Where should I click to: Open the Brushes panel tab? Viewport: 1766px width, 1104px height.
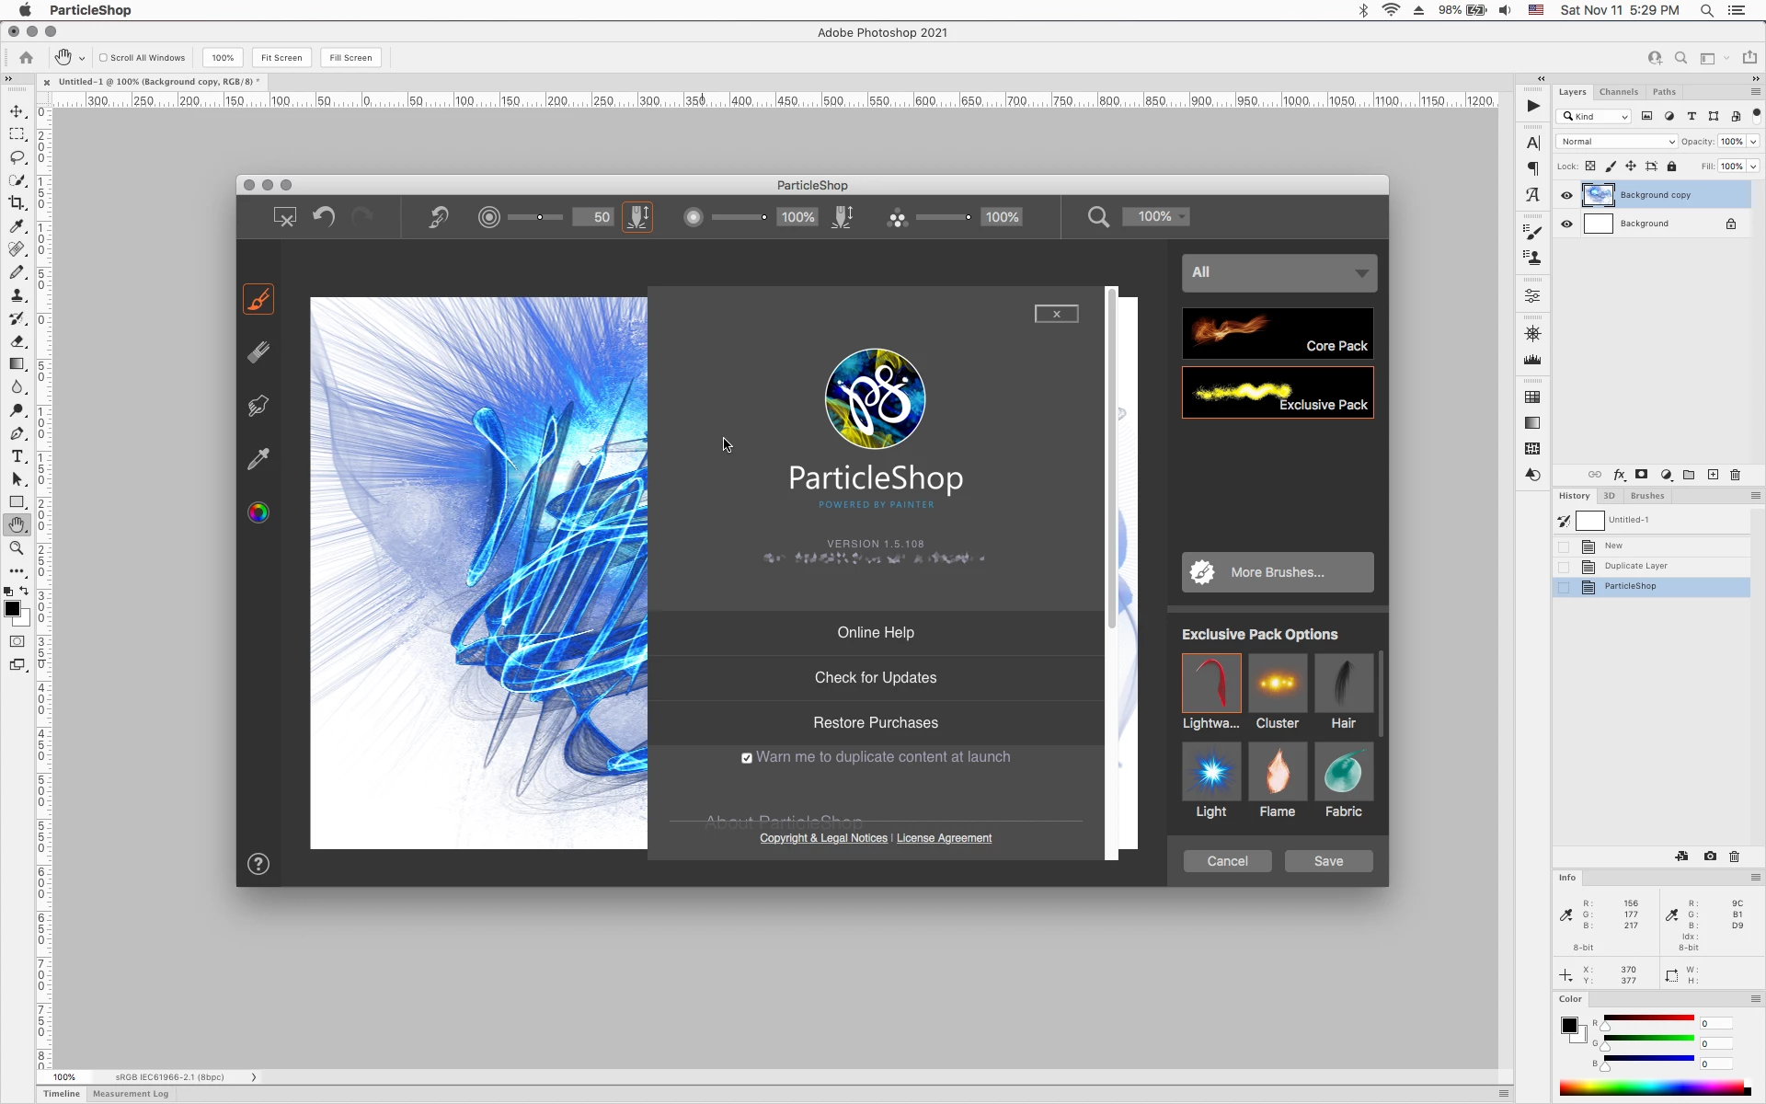pyautogui.click(x=1646, y=496)
